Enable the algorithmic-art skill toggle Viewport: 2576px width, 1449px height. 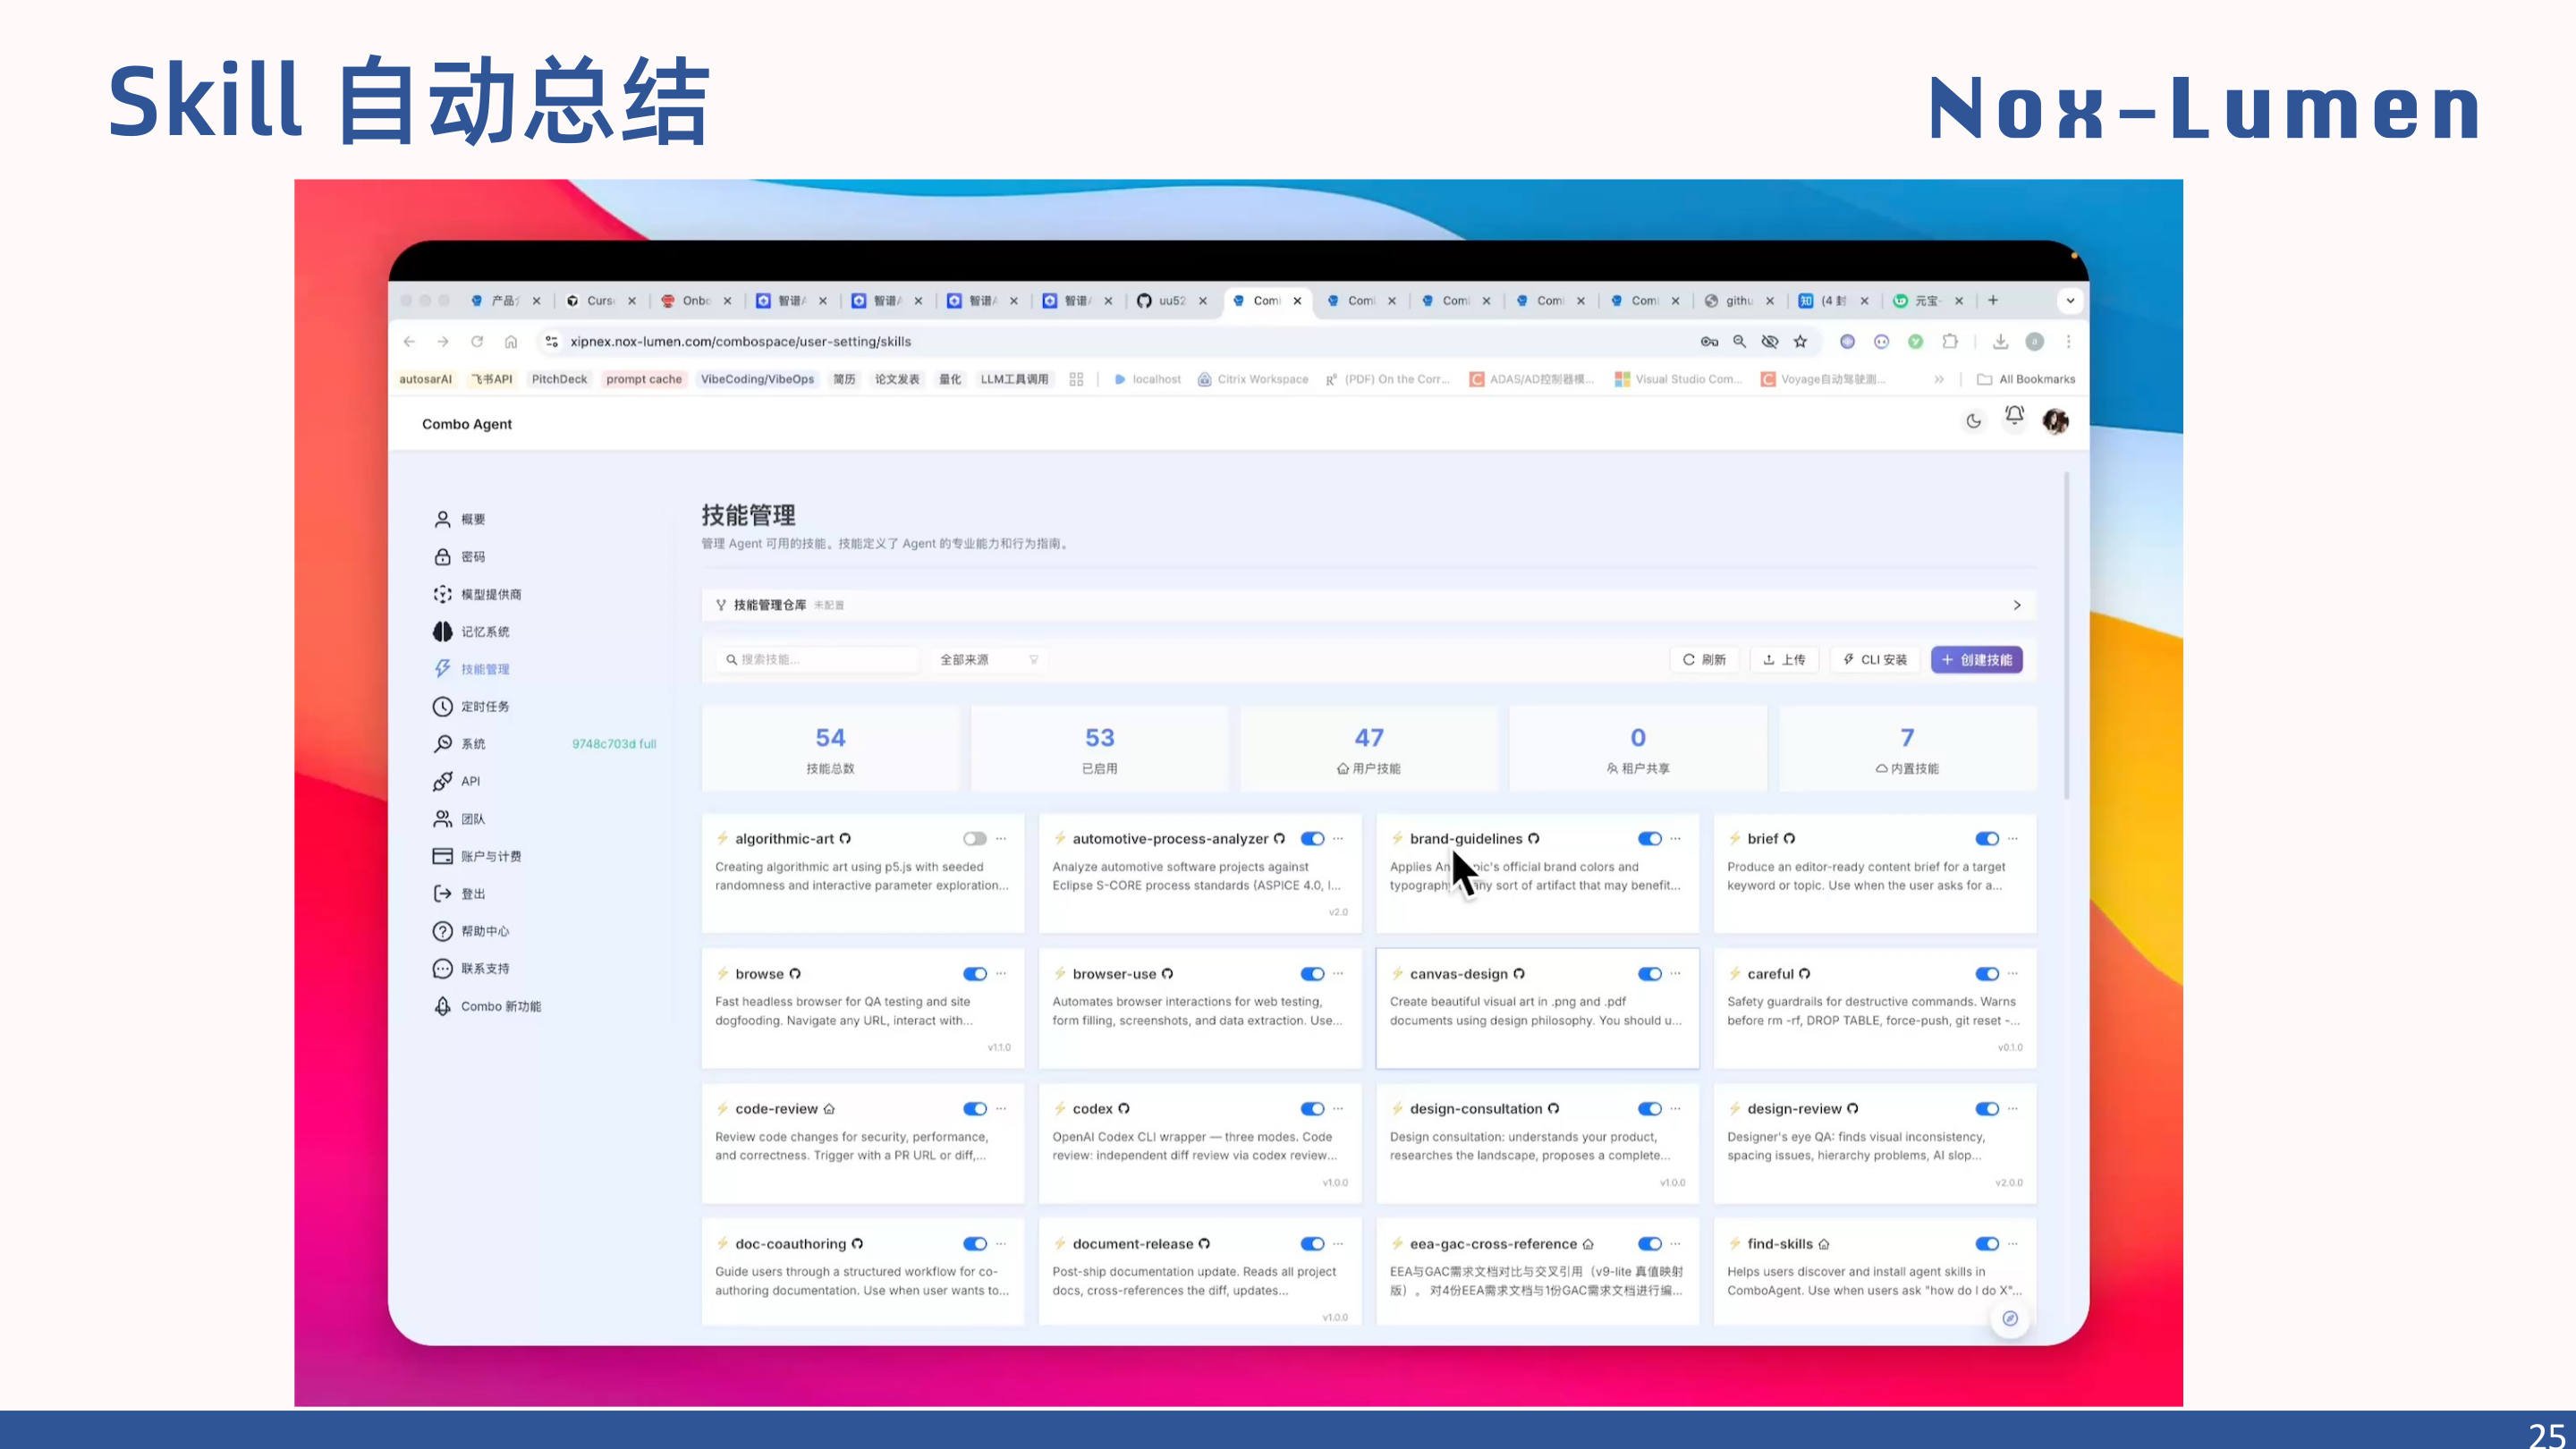click(x=975, y=838)
